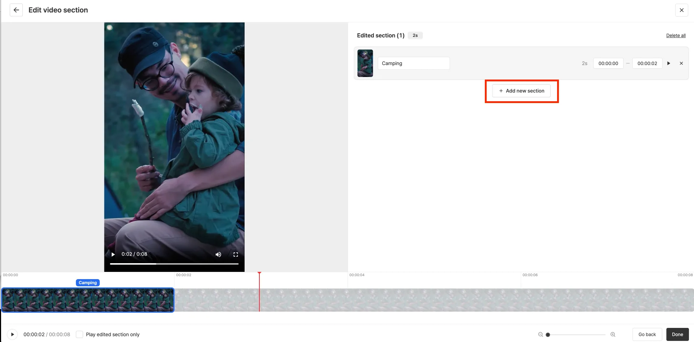Click the Go back button

point(647,334)
